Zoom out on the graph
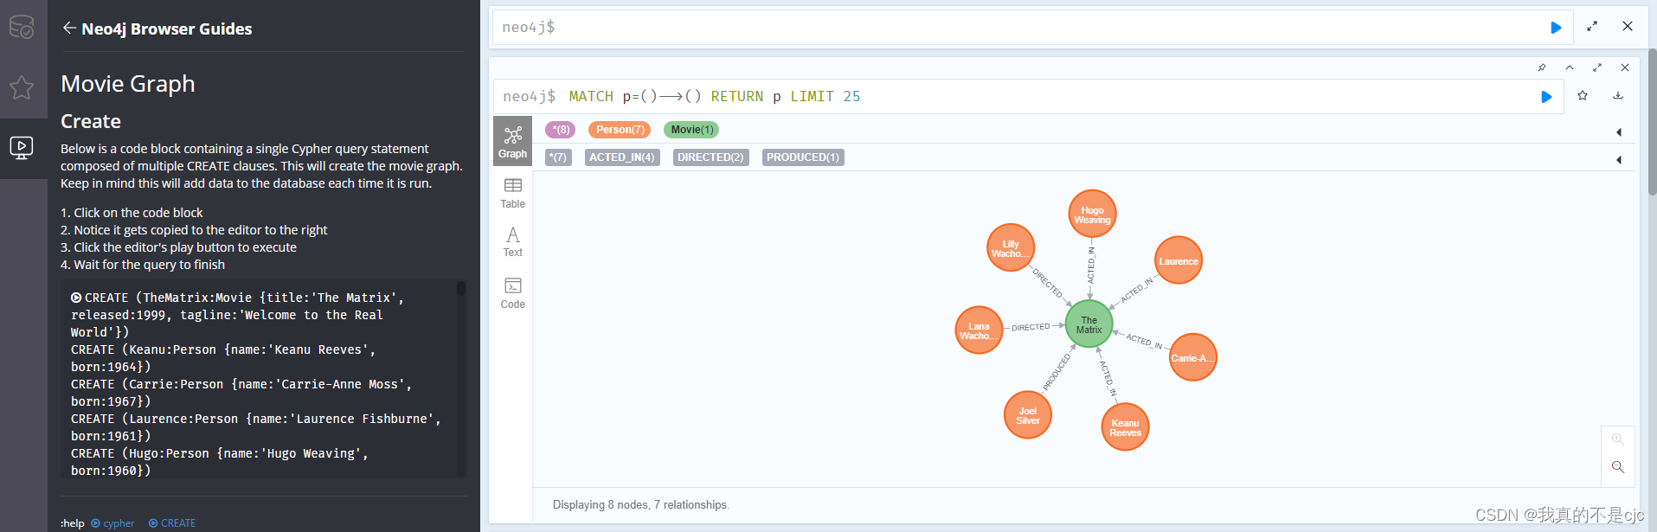 coord(1617,467)
